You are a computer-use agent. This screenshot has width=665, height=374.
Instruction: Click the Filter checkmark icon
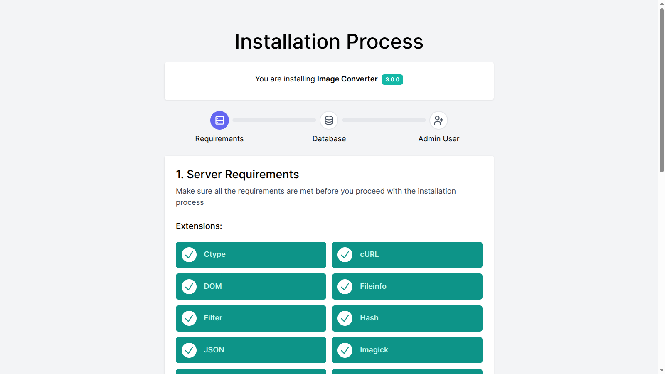click(189, 318)
